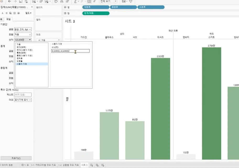Click the 중분류 pill on columns shelf

(123, 7)
